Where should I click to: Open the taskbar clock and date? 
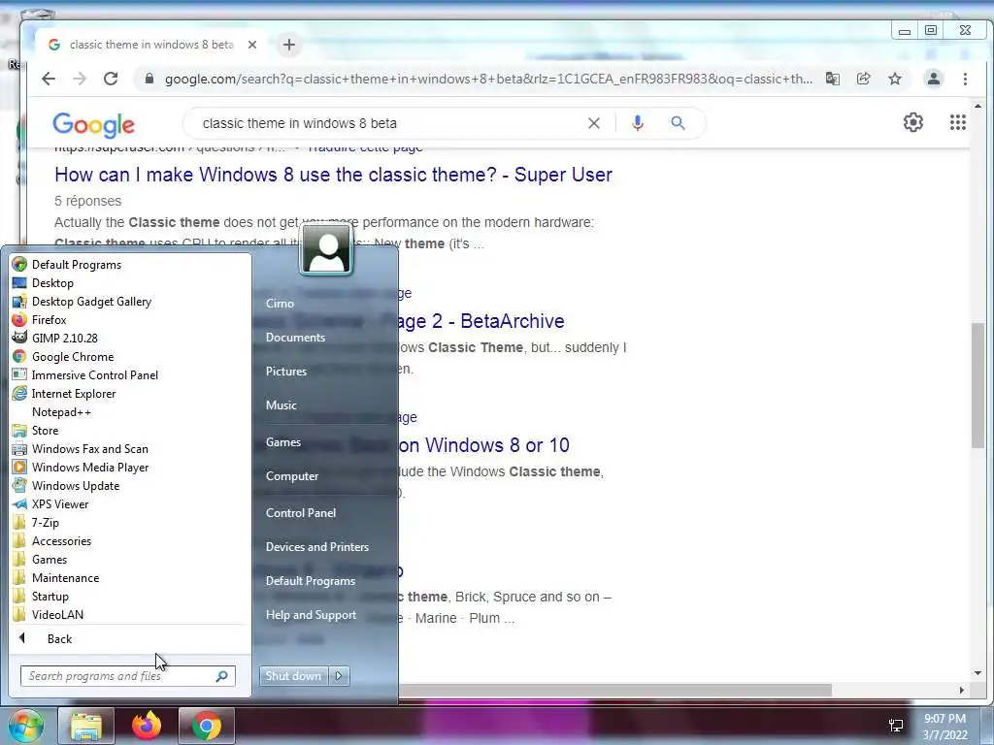[945, 727]
